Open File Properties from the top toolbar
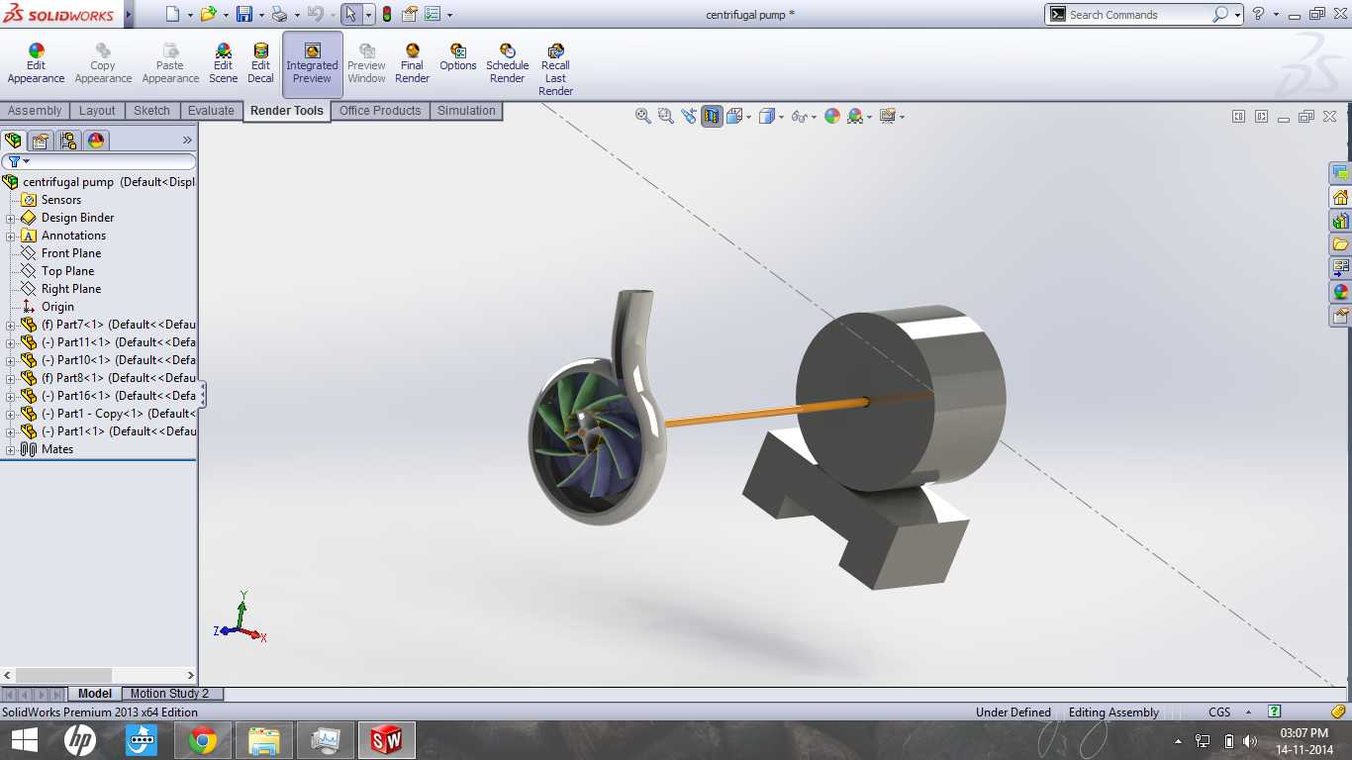Screen dimensions: 1352x760 pyautogui.click(x=409, y=14)
